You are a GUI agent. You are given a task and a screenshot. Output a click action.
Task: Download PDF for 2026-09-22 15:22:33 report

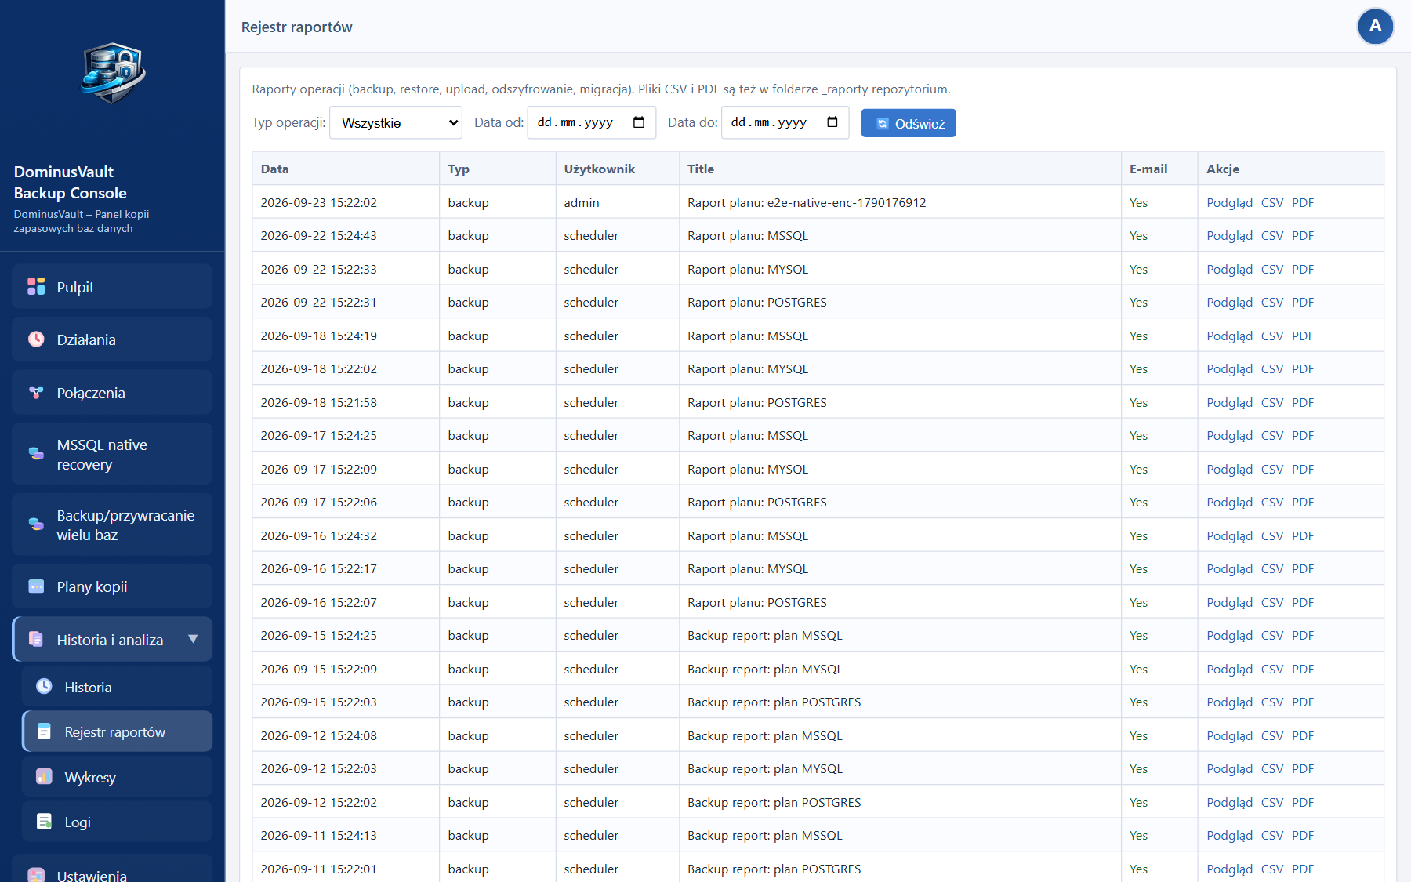1303,269
